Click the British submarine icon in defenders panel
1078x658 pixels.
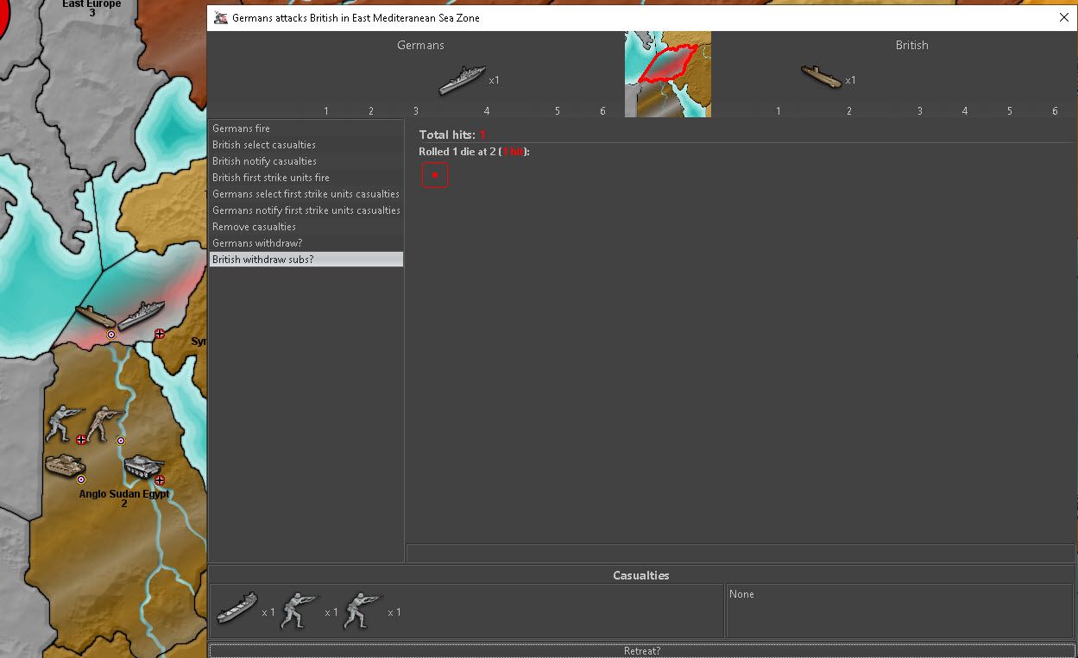pos(821,78)
